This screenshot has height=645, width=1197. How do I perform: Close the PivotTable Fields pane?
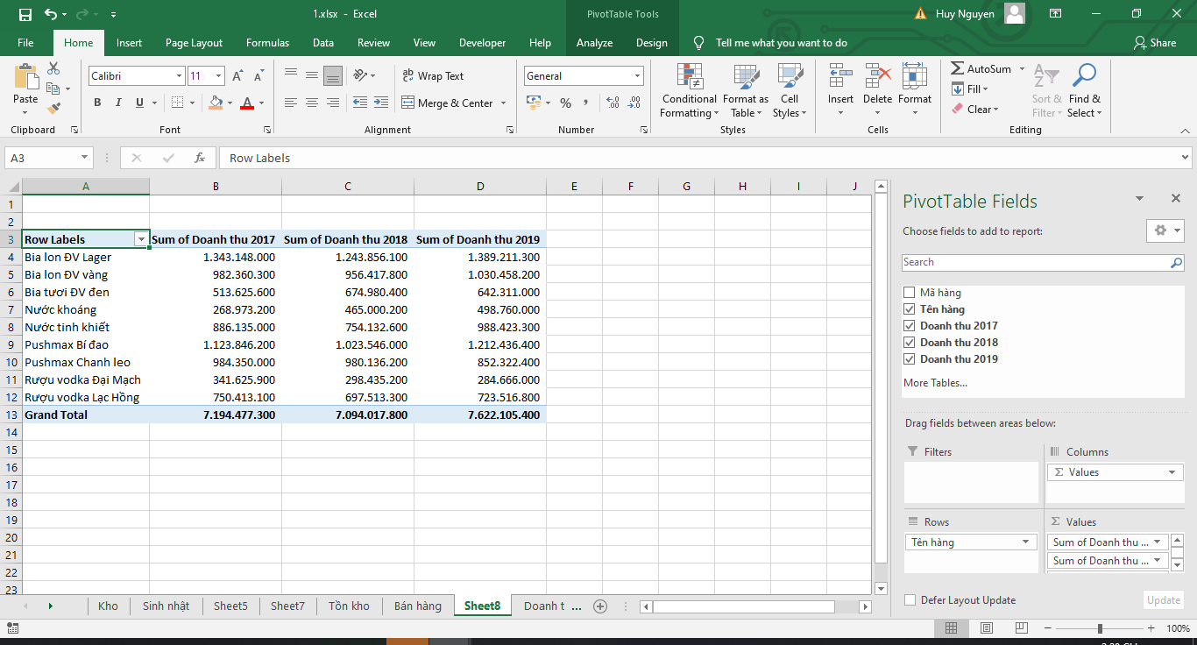pos(1176,199)
